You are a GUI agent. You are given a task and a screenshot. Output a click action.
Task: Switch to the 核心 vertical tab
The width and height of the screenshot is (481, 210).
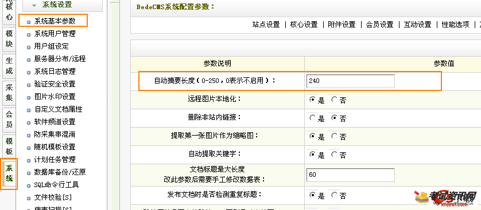click(x=9, y=12)
